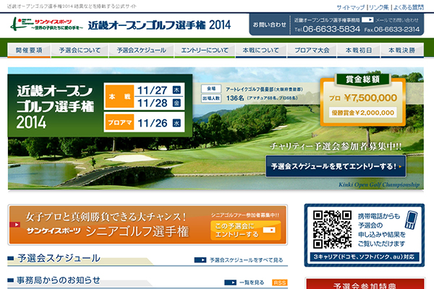Open the 予選会について navigation tab
434x289 pixels.
coord(80,51)
